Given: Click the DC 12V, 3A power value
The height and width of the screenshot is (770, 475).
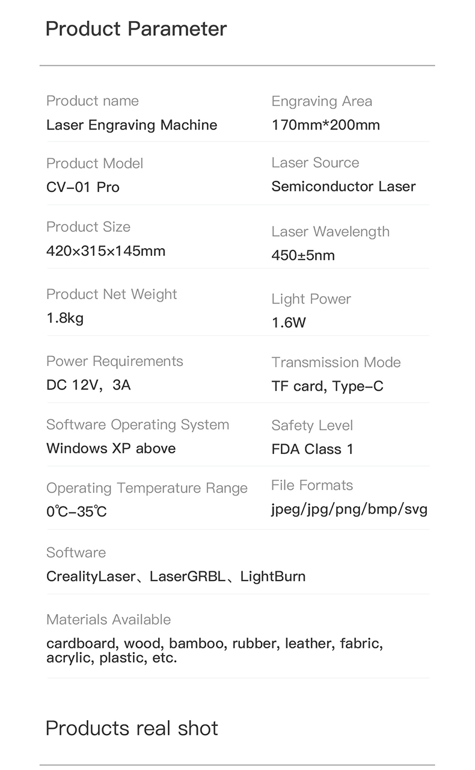Looking at the screenshot, I should tap(88, 385).
